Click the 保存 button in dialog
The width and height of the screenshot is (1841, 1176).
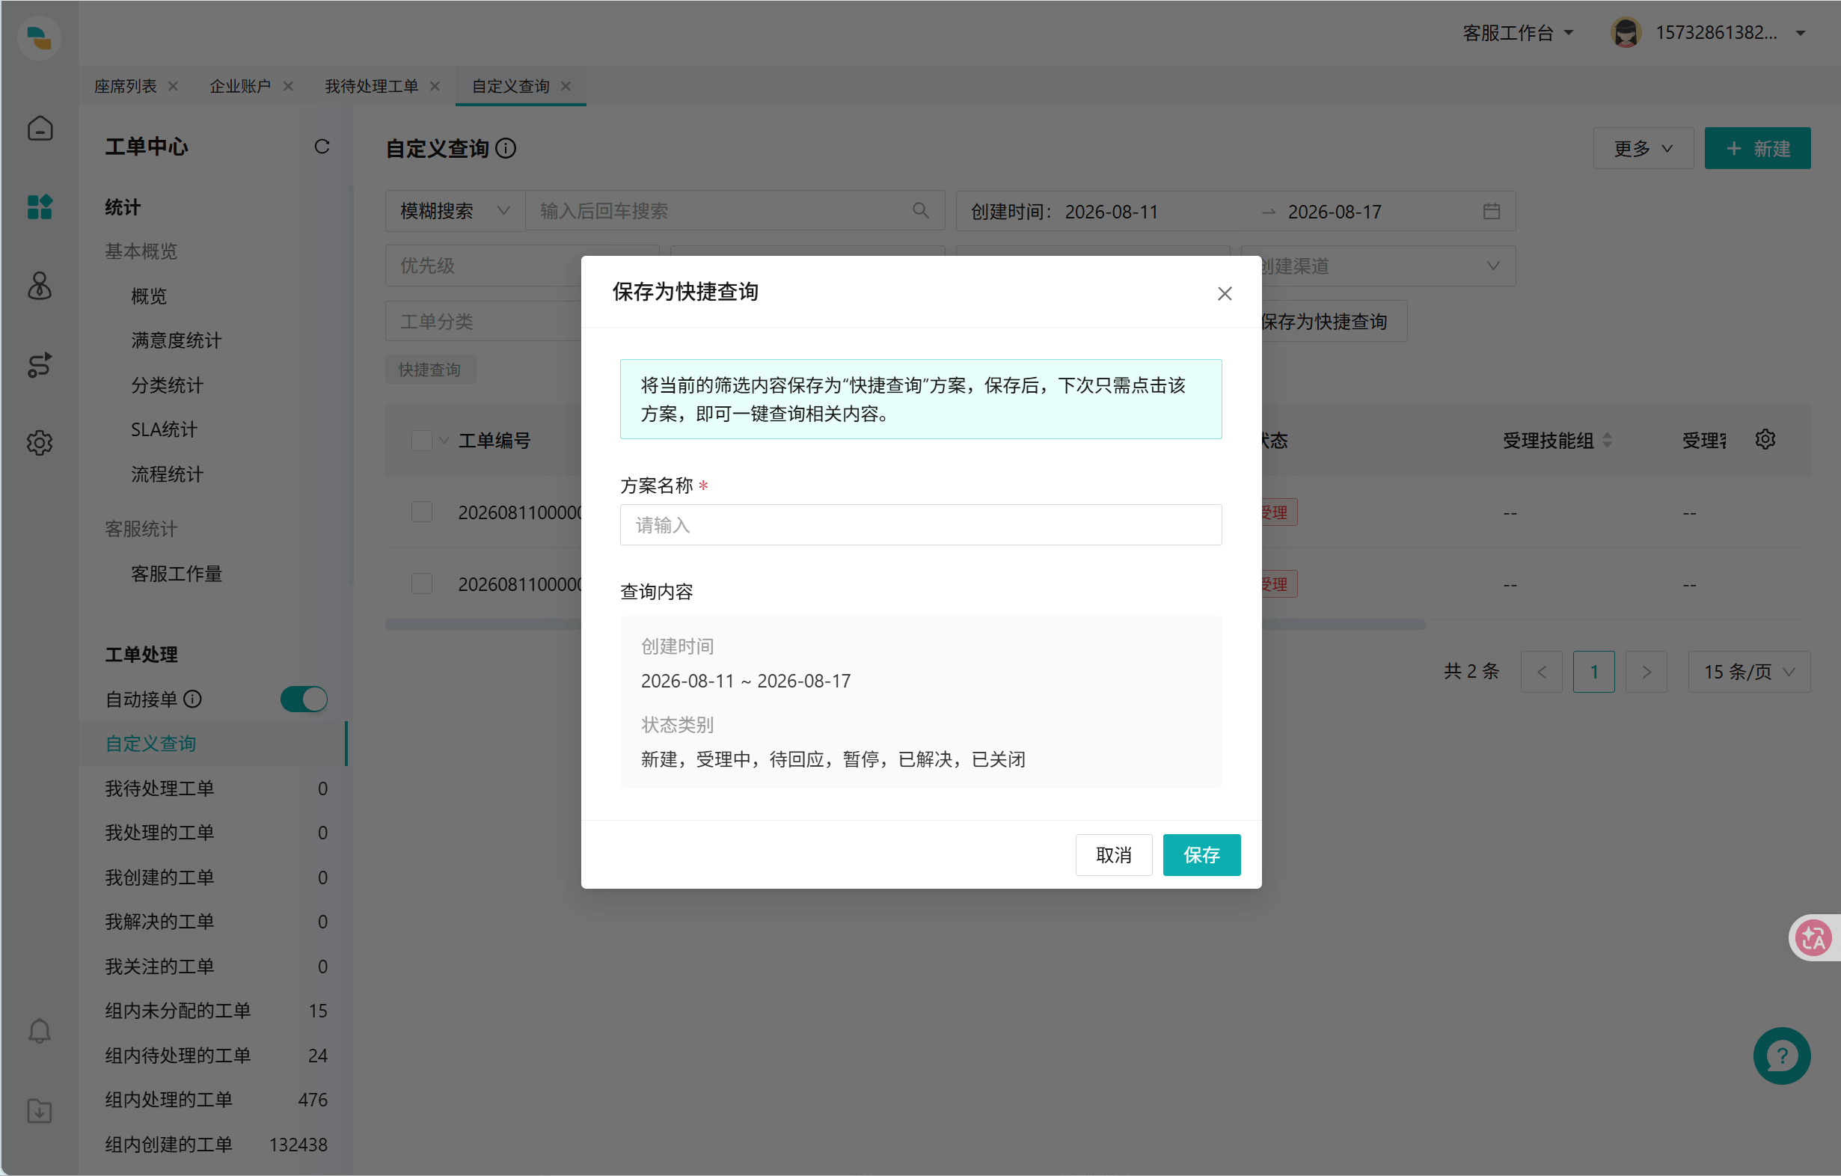[1201, 855]
